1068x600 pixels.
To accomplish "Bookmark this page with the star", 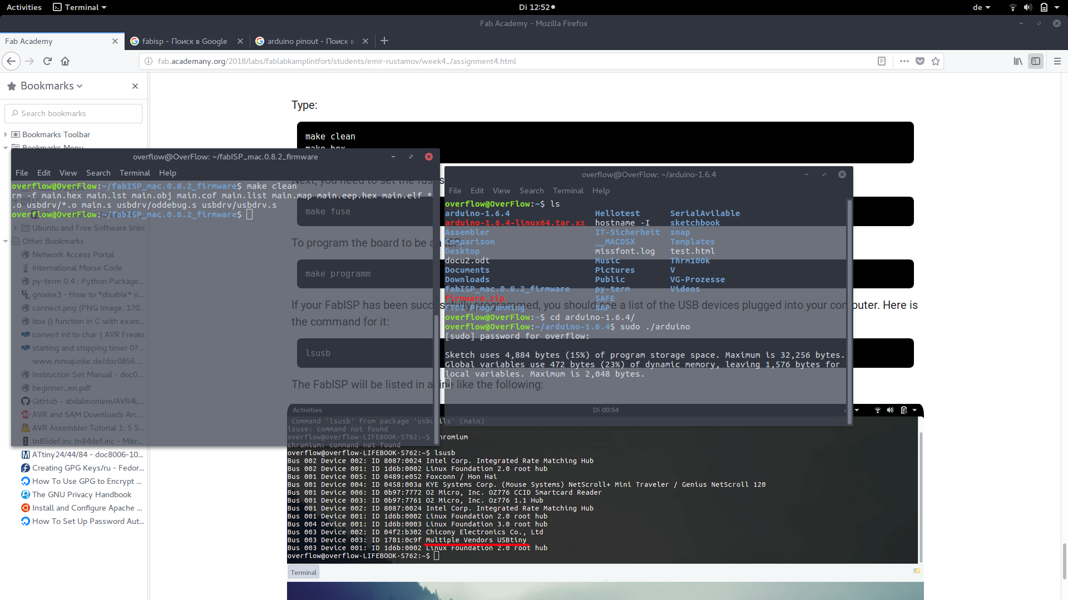I will pyautogui.click(x=936, y=61).
